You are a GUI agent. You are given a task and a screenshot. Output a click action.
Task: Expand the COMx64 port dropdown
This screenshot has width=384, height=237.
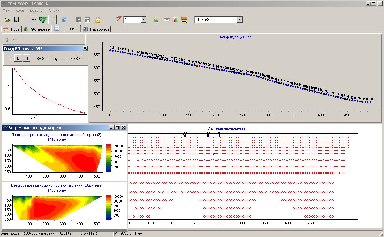click(240, 20)
